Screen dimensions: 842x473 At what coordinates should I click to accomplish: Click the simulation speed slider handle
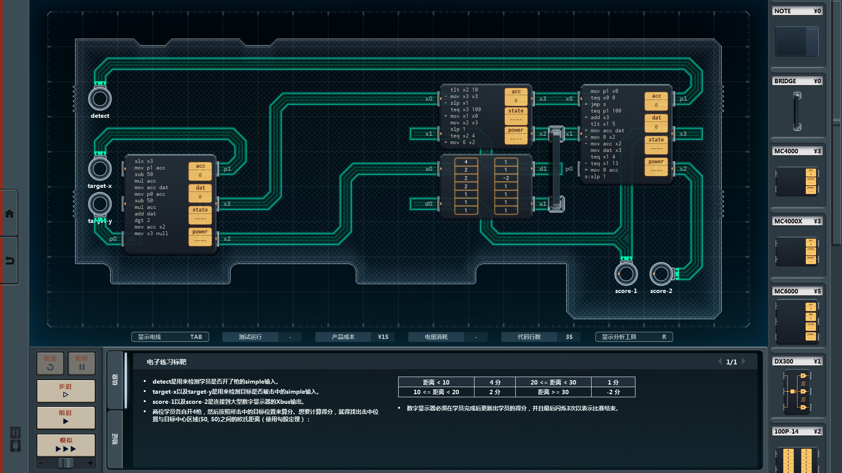coord(66,463)
